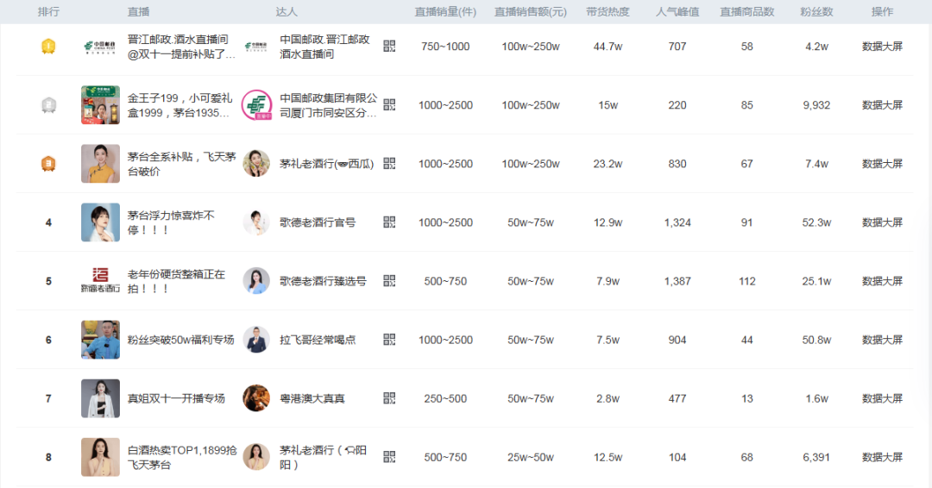Open live thumbnail 晋江邮政.酒水直播间

point(100,47)
